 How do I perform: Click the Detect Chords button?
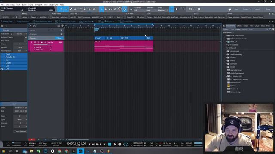pos(246,17)
